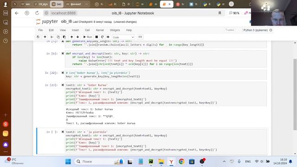Screen dimensions: 297x167
Task: Close the active Jupyter browser tab
Action: click(169, 4)
